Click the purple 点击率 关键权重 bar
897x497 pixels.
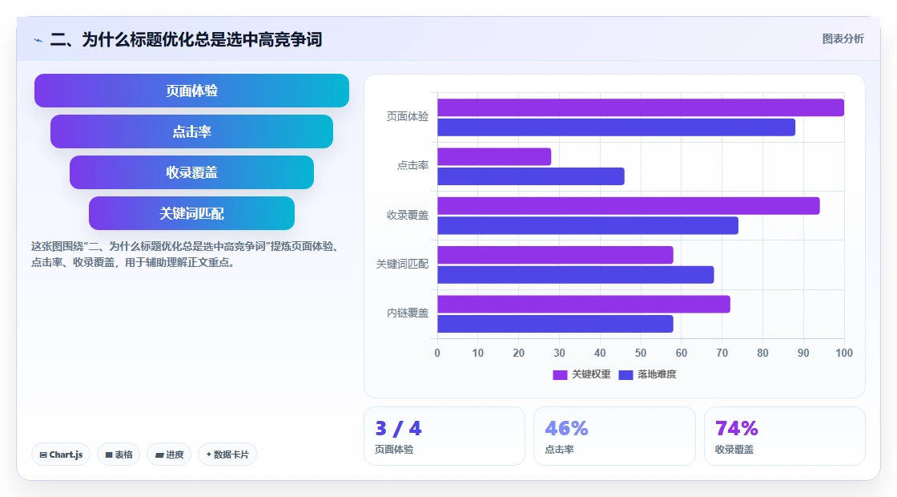(494, 157)
